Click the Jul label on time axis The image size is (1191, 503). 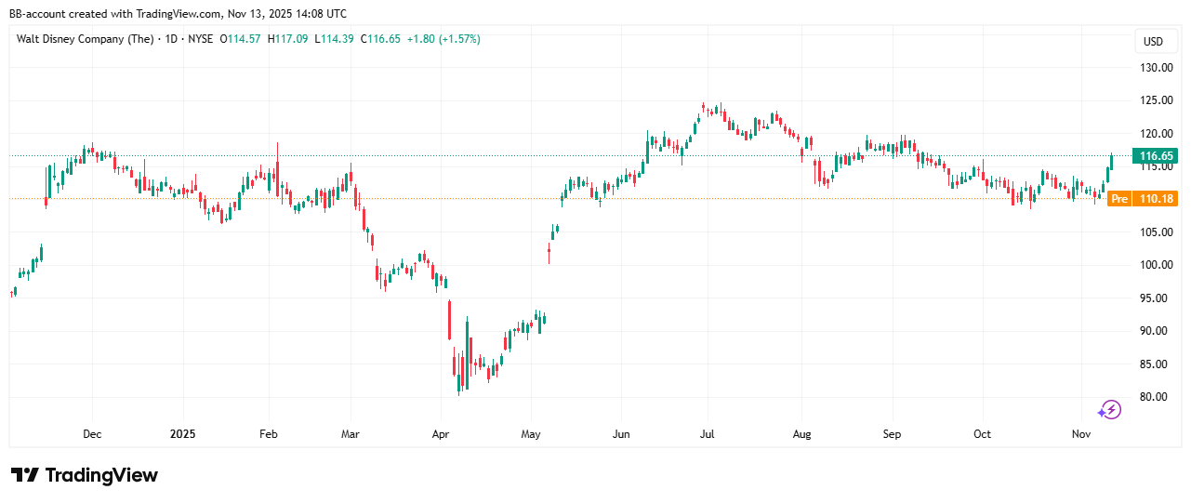[x=707, y=434]
